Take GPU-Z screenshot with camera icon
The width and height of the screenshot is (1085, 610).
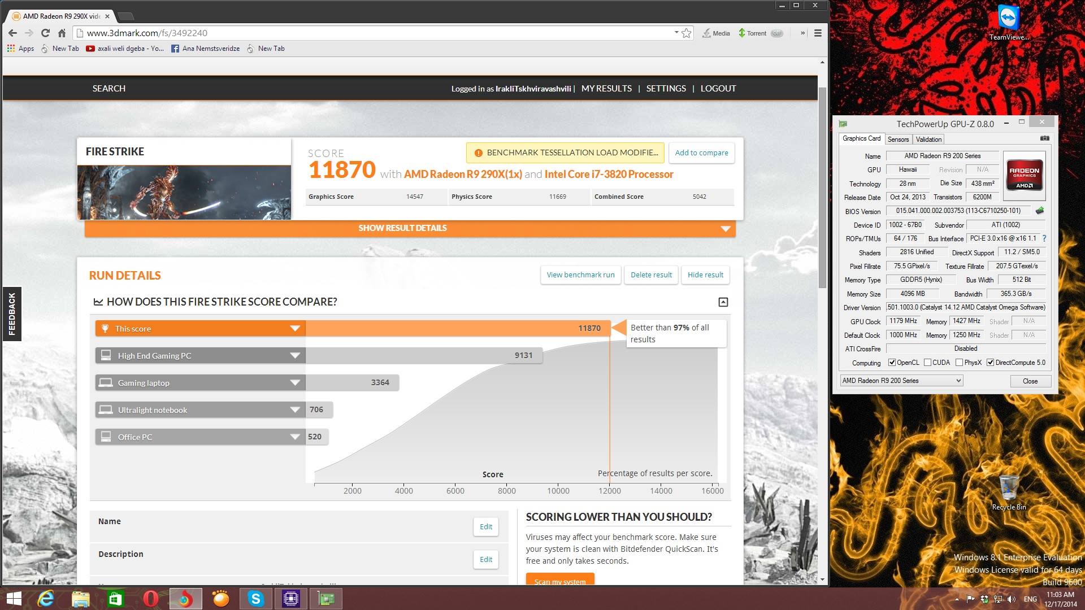pyautogui.click(x=1045, y=138)
